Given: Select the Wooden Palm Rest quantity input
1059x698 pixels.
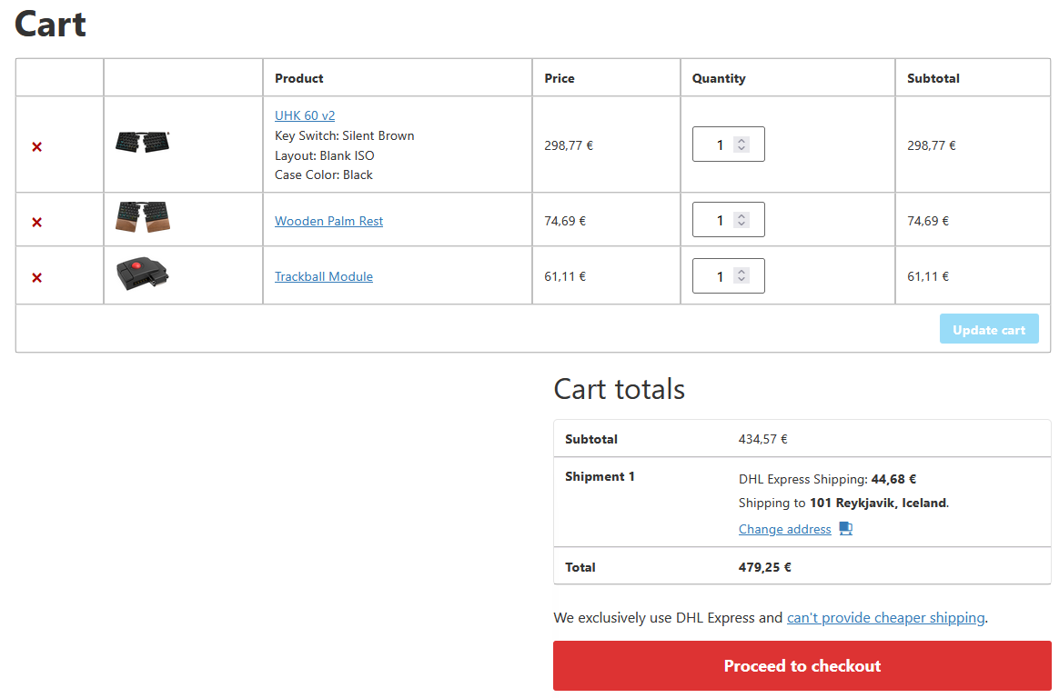Looking at the screenshot, I should 715,220.
